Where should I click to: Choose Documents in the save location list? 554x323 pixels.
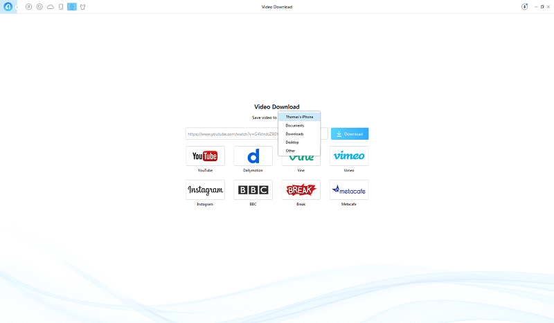(299, 125)
